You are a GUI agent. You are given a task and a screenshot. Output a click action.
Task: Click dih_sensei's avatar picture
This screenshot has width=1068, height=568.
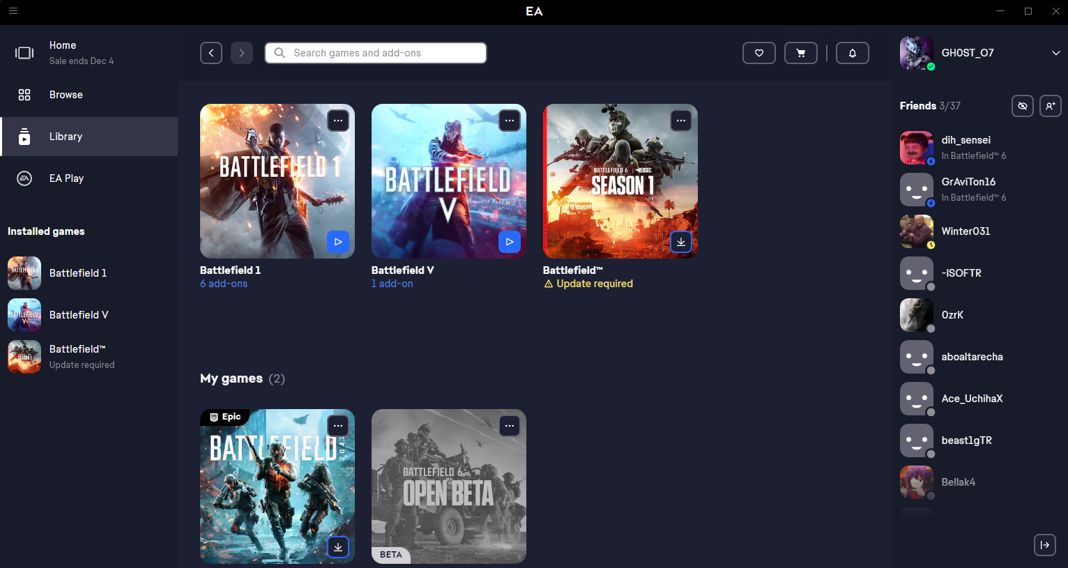(917, 148)
